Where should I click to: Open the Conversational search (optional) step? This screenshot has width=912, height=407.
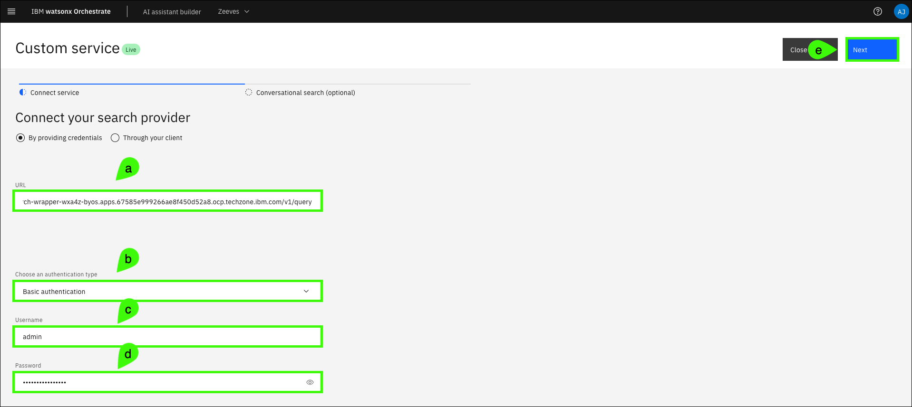[305, 93]
